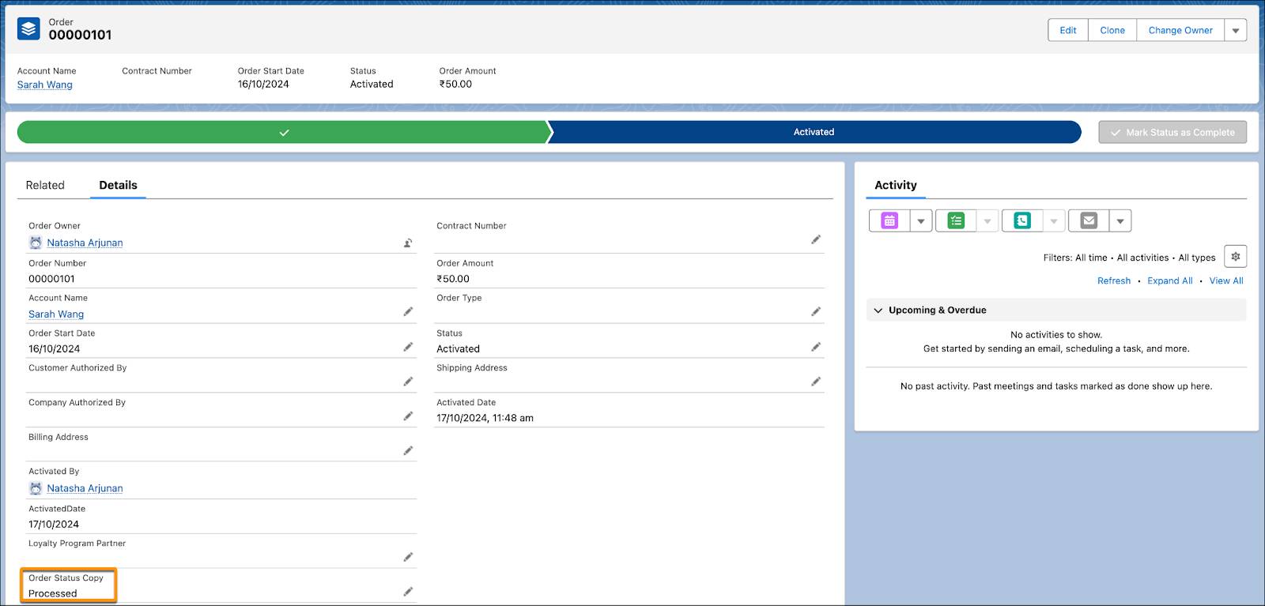Open Sarah Wang link in header

(x=45, y=85)
